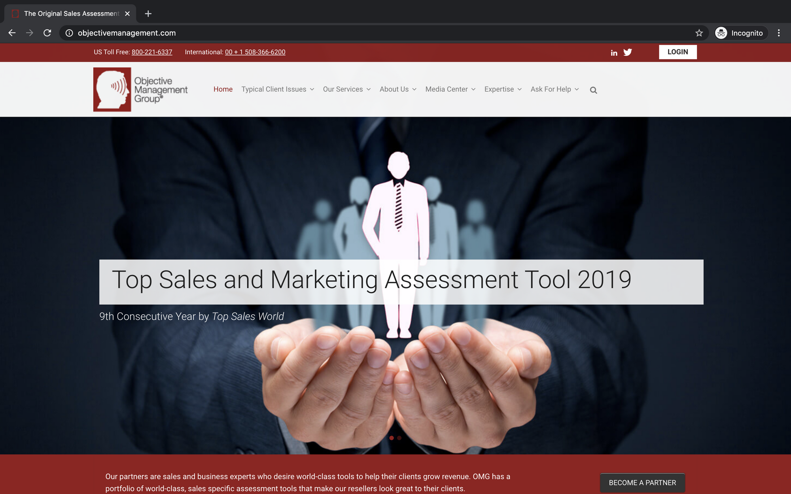Go to the Home menu item

click(x=223, y=89)
